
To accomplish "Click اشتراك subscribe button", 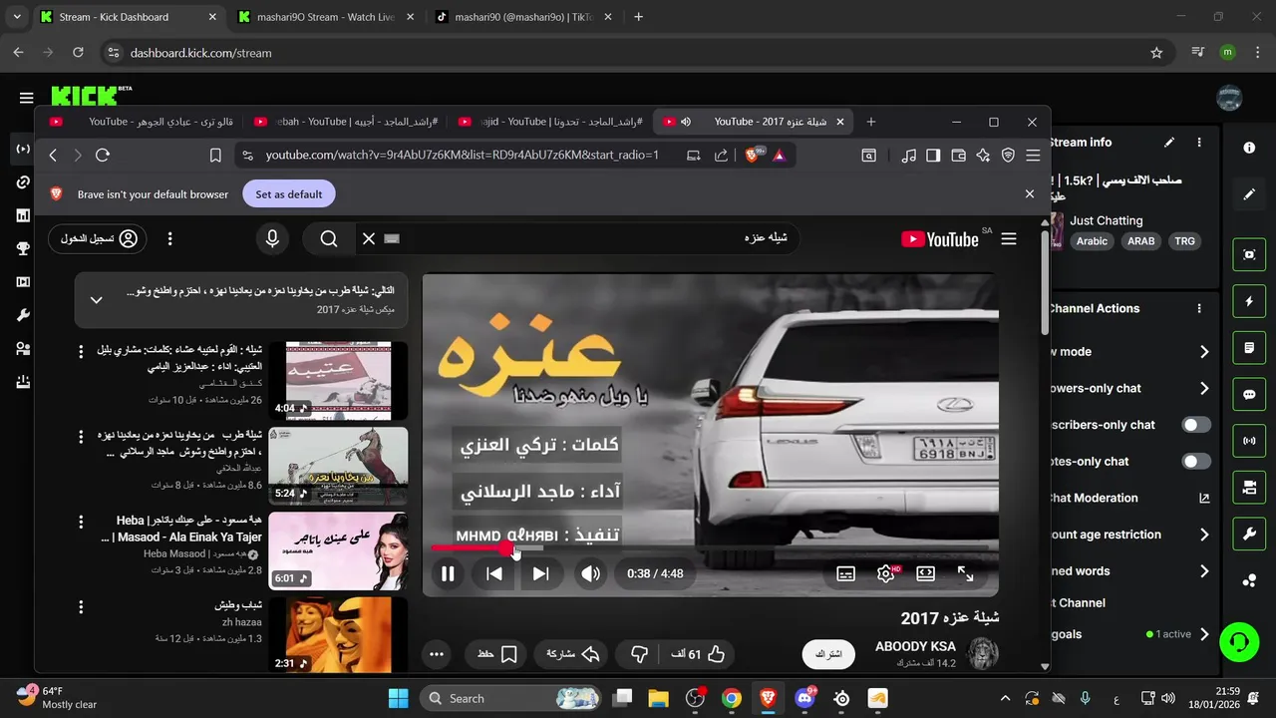I will click(x=829, y=654).
